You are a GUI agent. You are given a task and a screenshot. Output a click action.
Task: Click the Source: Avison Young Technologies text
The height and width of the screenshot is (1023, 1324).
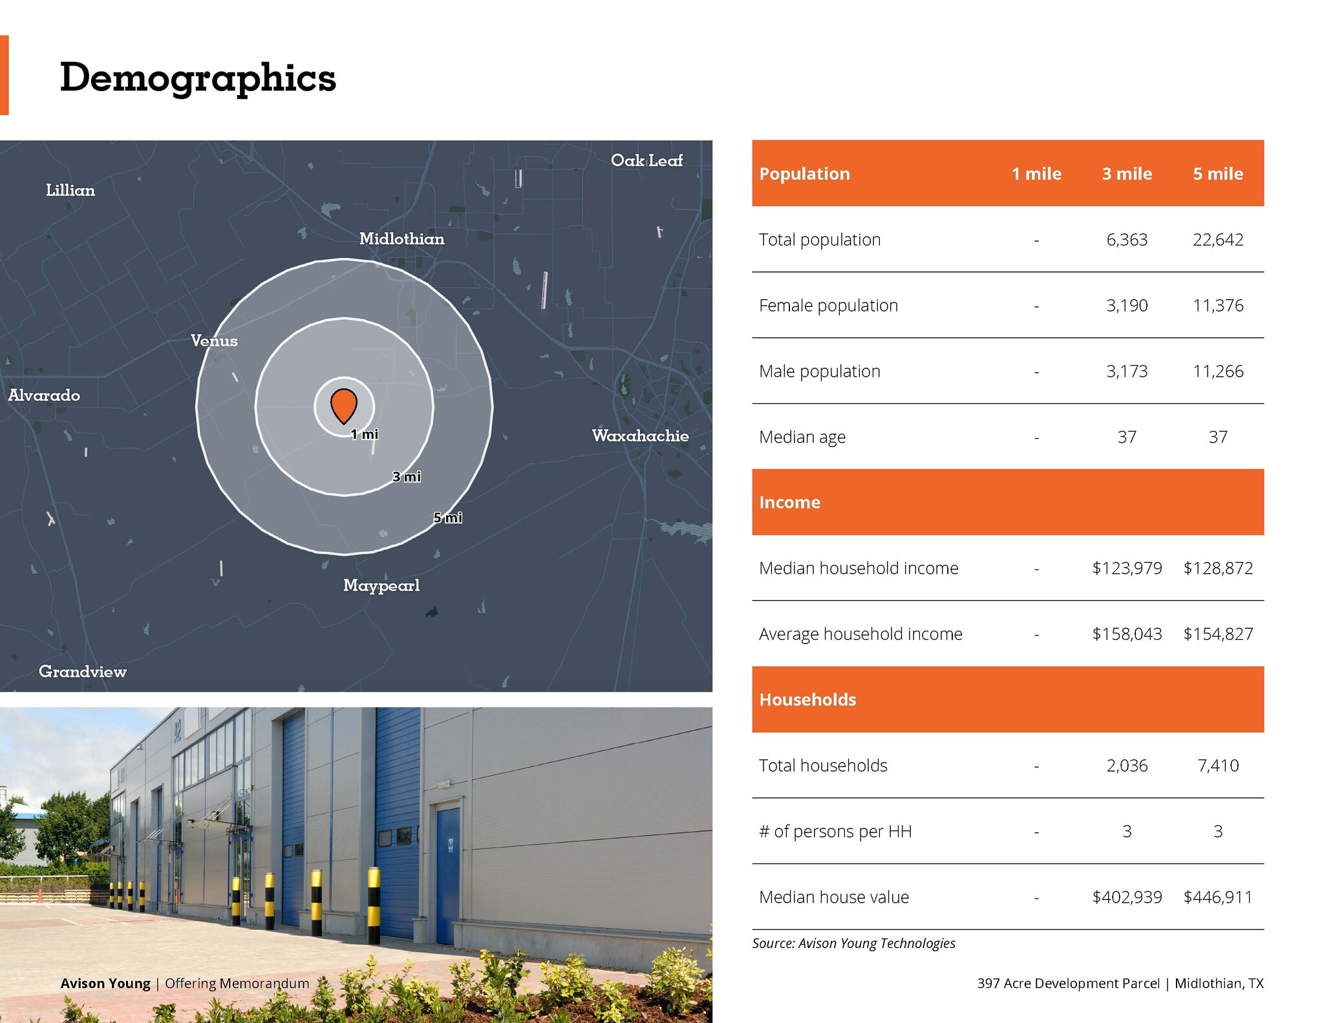tap(853, 944)
